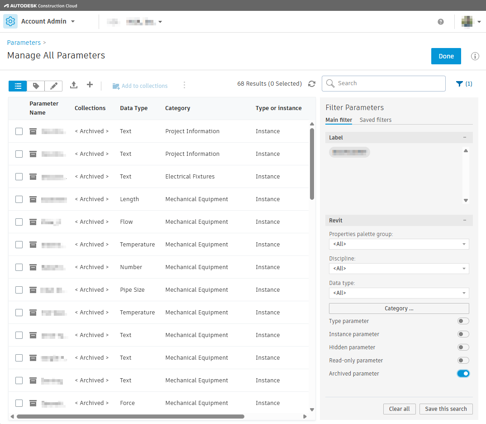The image size is (486, 424).
Task: Enable the Type parameter toggle
Action: click(x=463, y=321)
